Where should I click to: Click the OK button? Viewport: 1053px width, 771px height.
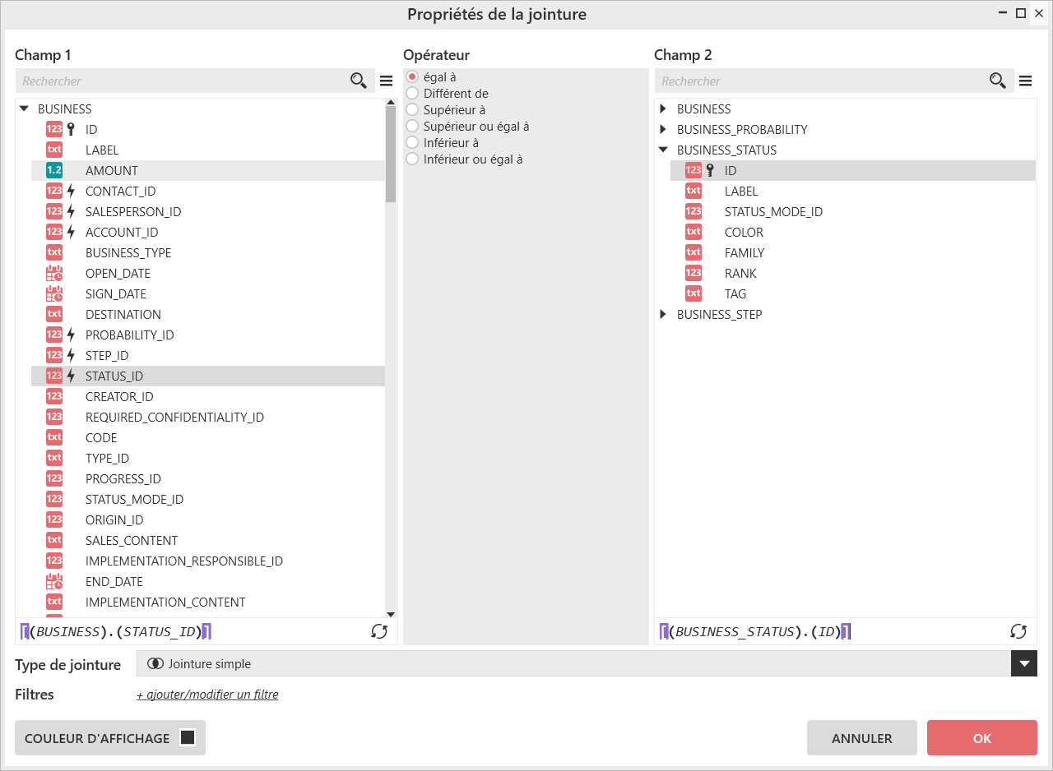pyautogui.click(x=981, y=738)
